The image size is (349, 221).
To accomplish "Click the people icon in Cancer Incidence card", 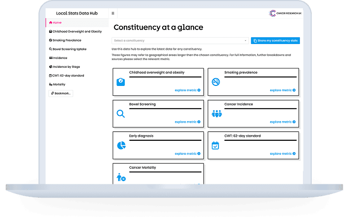I will point(216,114).
